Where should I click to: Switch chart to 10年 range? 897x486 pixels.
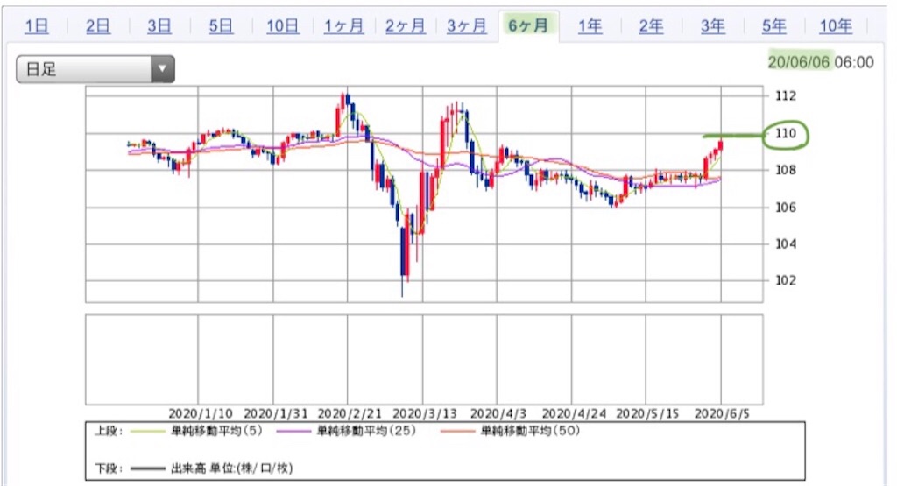point(836,25)
